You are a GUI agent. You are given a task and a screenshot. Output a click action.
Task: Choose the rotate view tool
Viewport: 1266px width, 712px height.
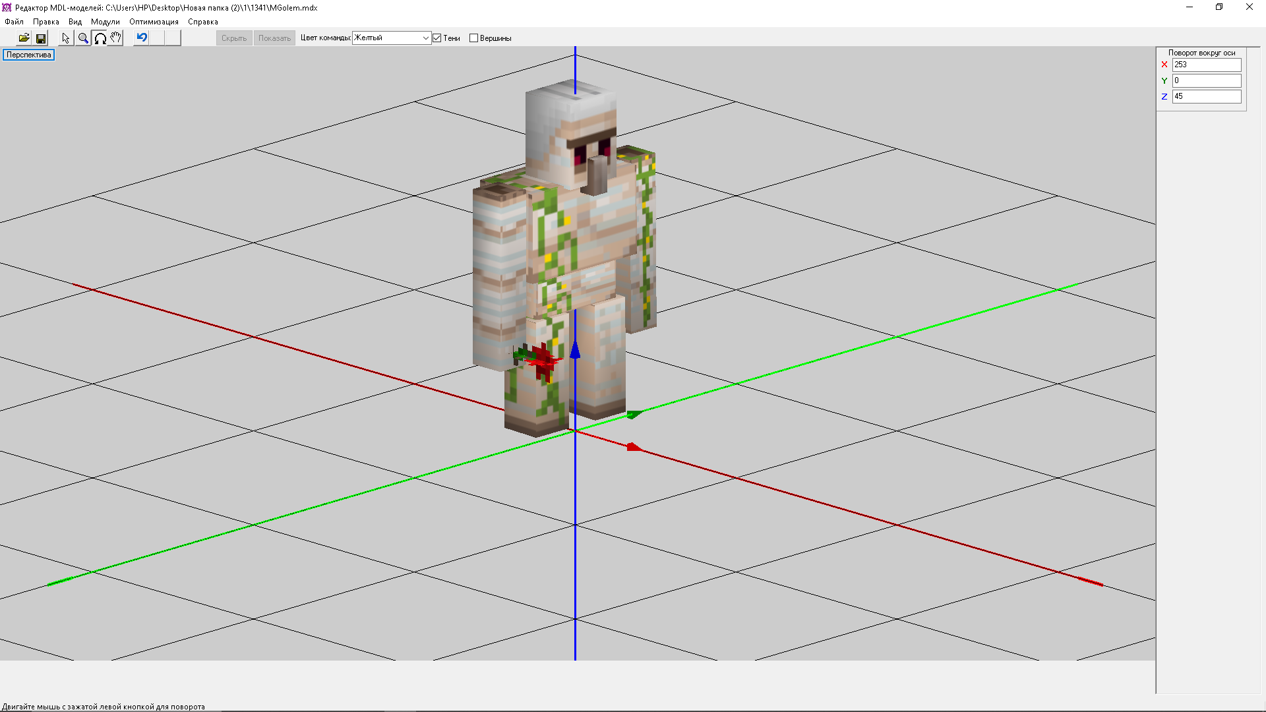pyautogui.click(x=100, y=38)
